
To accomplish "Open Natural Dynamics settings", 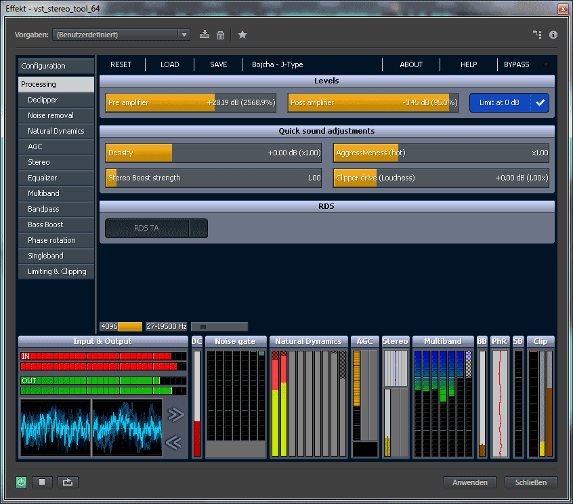I will click(56, 131).
